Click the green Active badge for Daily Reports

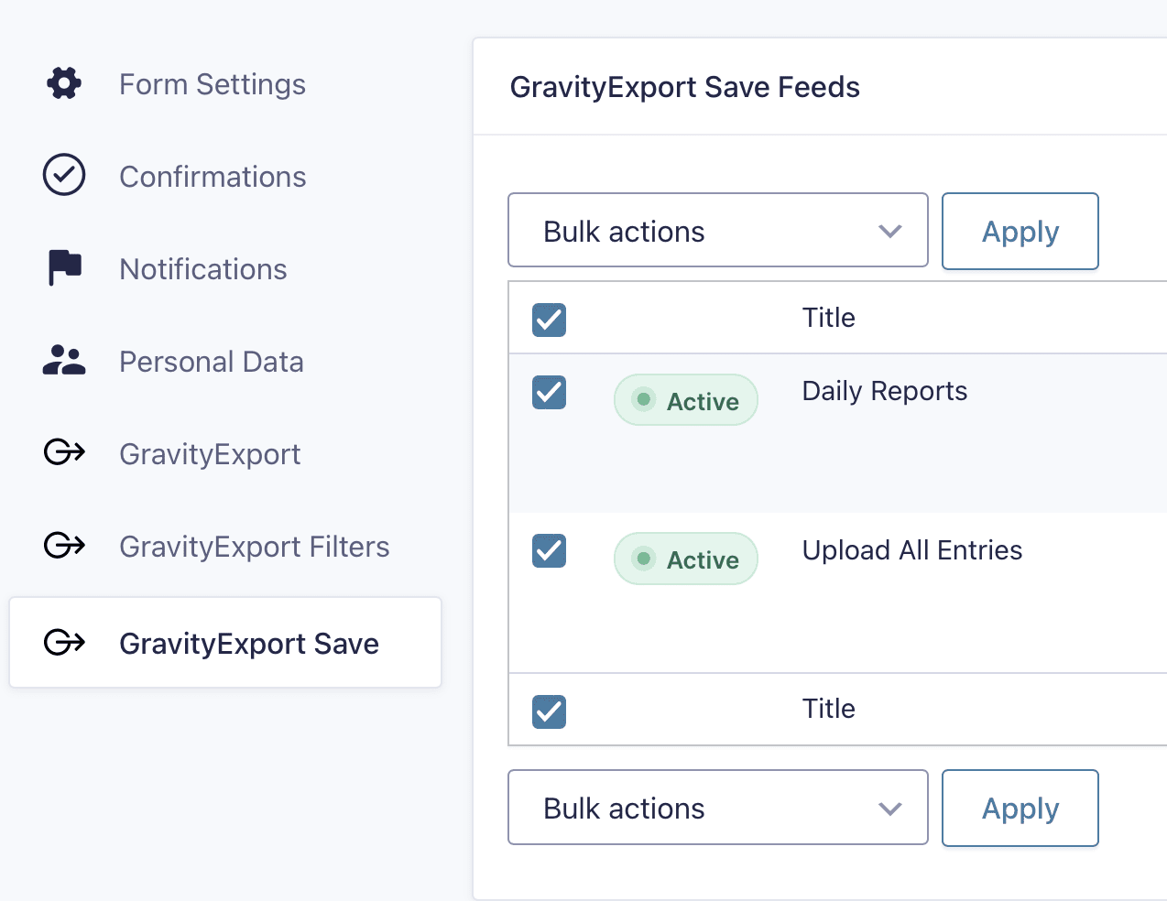click(x=685, y=400)
